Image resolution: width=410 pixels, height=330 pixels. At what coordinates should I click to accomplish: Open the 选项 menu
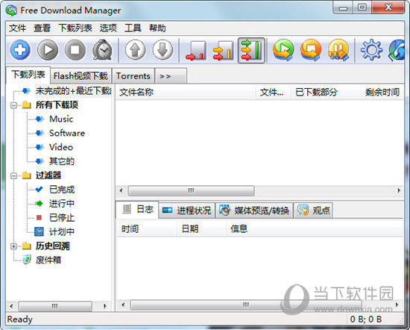coord(108,28)
